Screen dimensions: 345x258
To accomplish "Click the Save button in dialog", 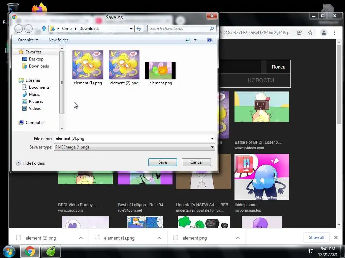I will (163, 162).
